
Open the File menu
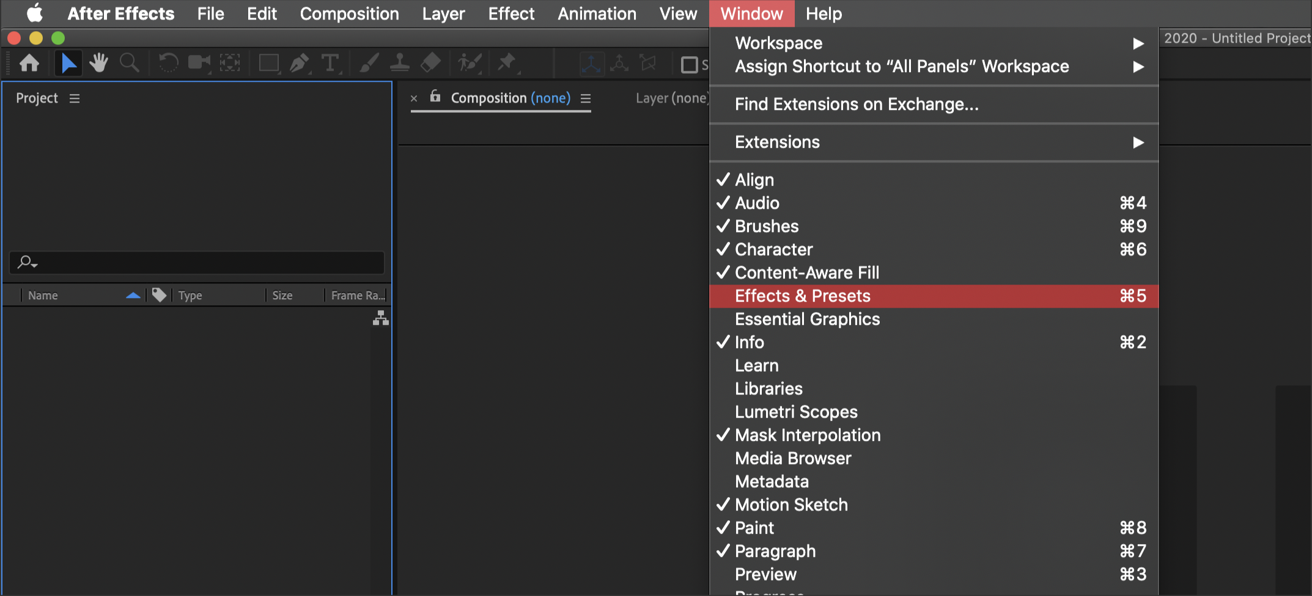210,13
